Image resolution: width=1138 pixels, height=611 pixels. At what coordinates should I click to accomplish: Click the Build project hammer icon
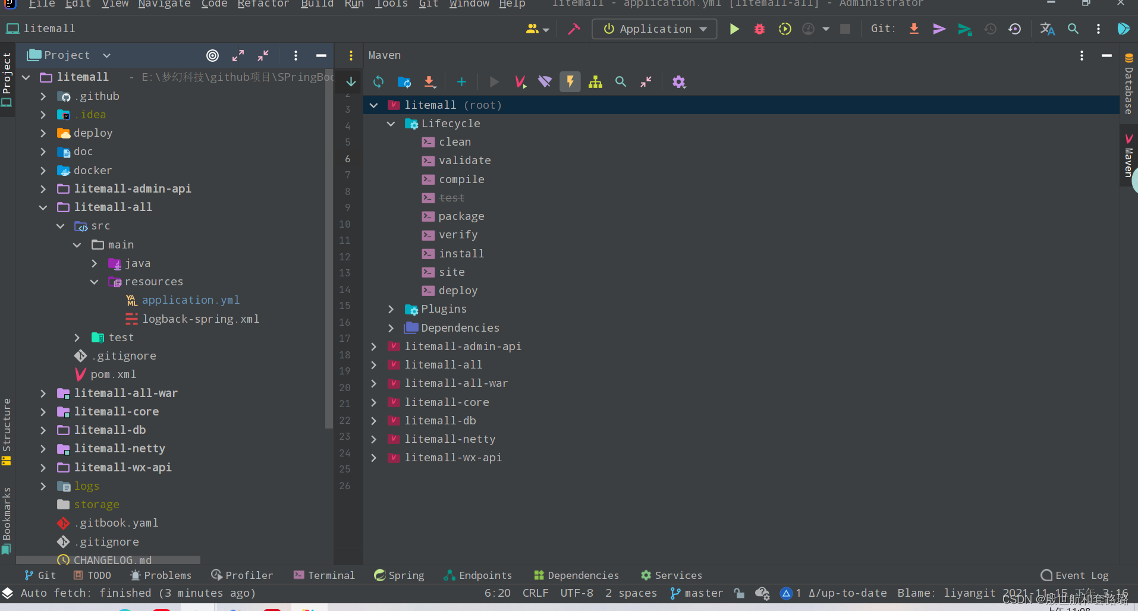(574, 29)
